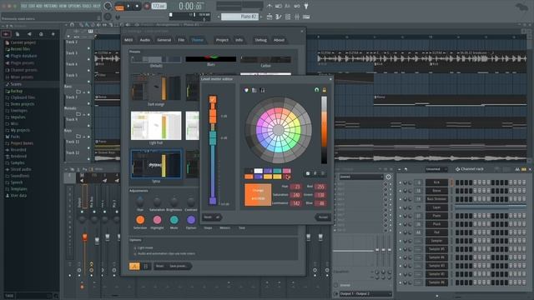Click the Mute teal color swatch

point(174,220)
